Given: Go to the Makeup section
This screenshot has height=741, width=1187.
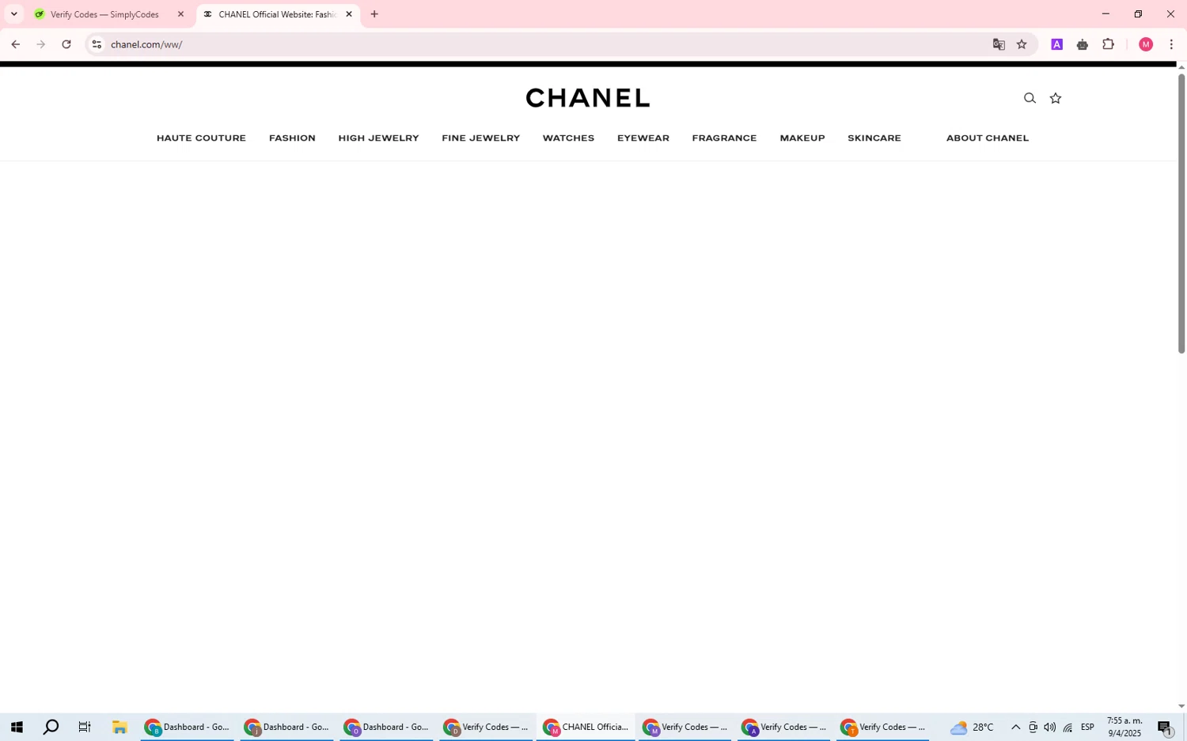Looking at the screenshot, I should coord(802,138).
